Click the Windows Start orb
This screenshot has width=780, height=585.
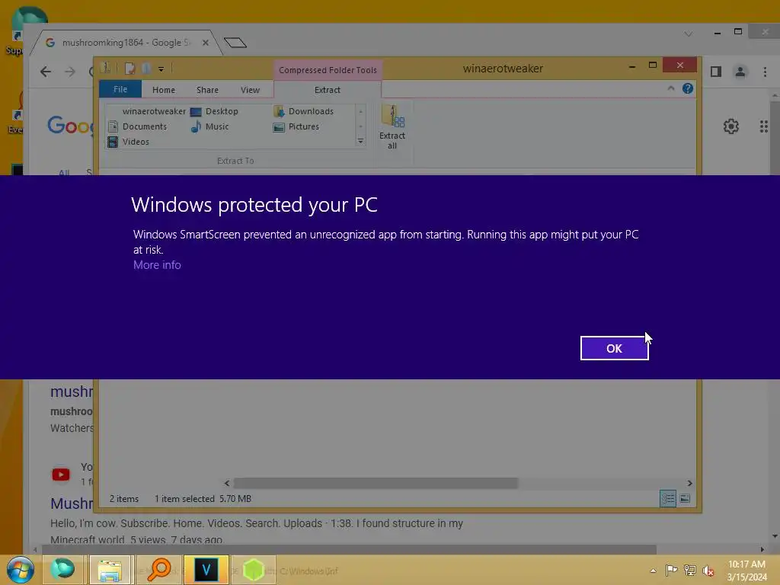click(21, 570)
